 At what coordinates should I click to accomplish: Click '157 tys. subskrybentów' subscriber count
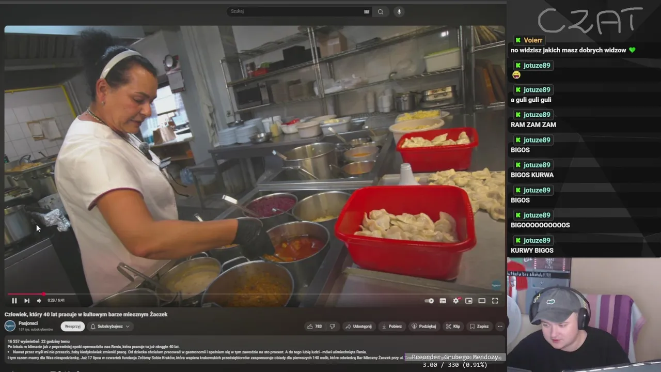pos(36,329)
